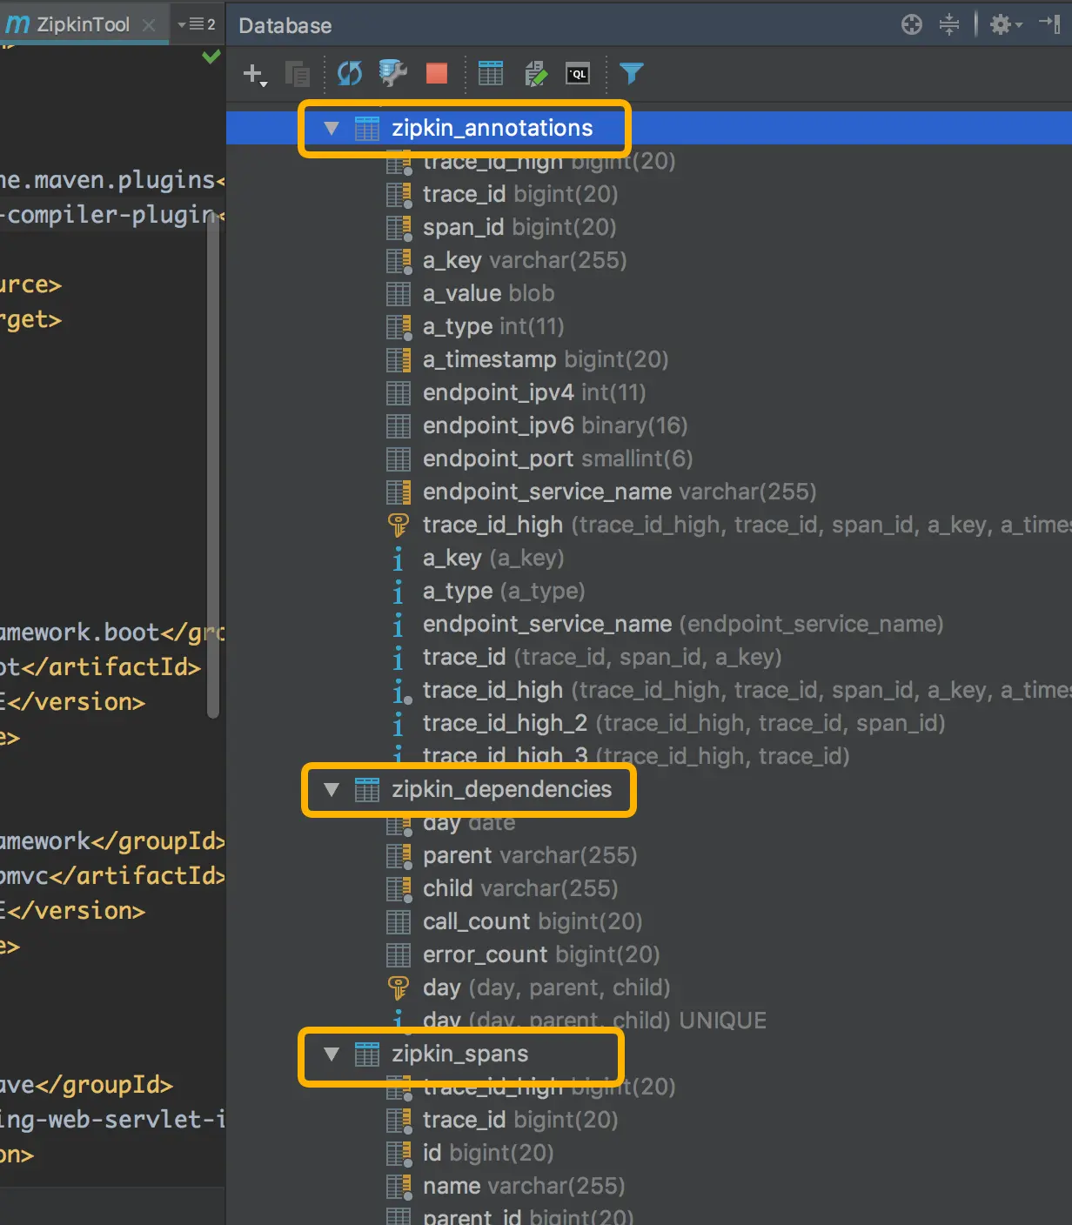Click the Edit Source pencil icon
The width and height of the screenshot is (1072, 1225).
[x=536, y=74]
